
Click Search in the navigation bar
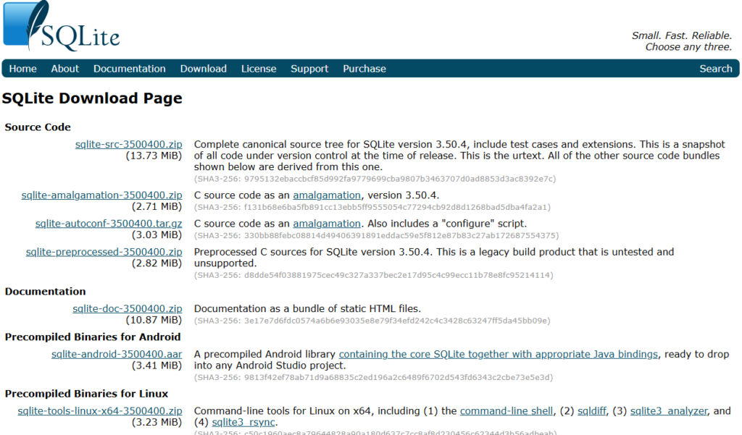(715, 69)
